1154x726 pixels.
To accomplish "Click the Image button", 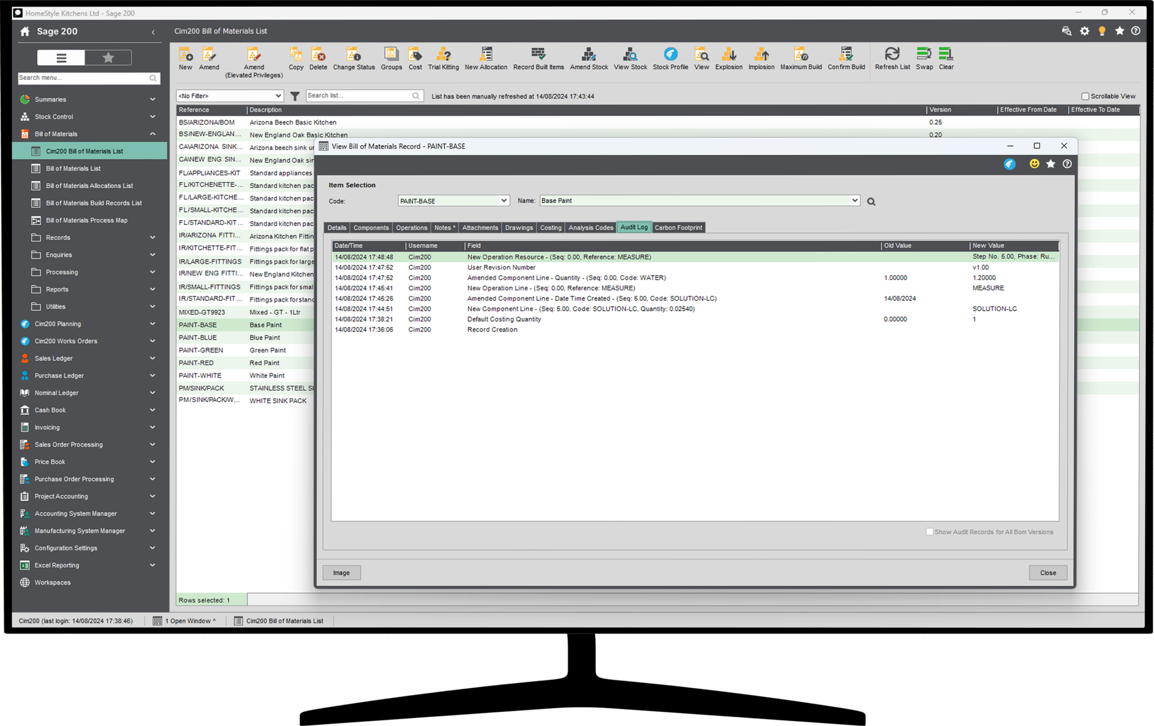I will (341, 572).
